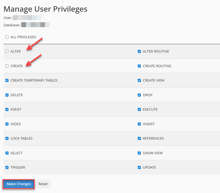Uncheck the UPDATE privilege

coord(139,167)
